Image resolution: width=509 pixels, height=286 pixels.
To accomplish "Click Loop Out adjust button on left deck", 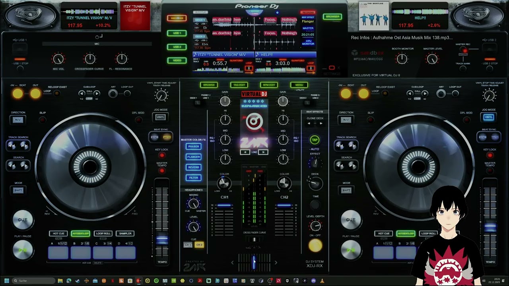I will 127,93.
